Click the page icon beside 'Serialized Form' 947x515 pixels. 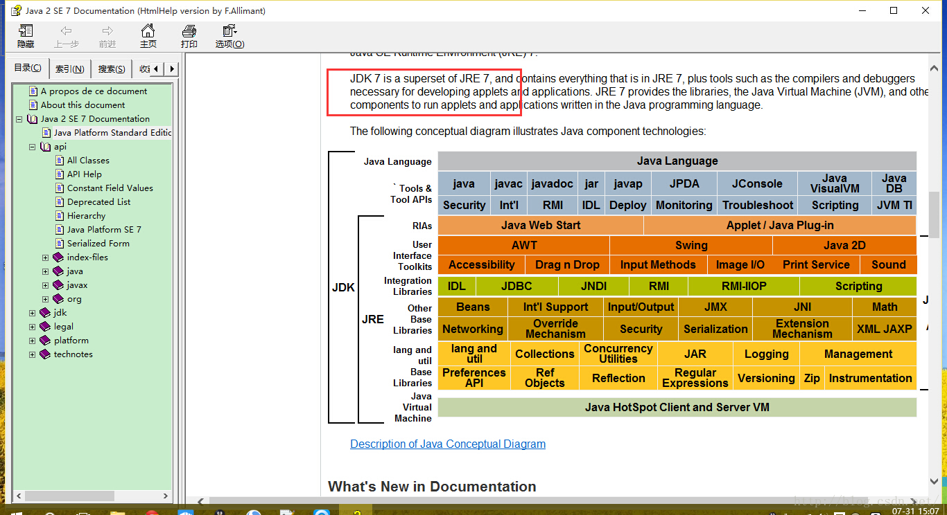[60, 243]
